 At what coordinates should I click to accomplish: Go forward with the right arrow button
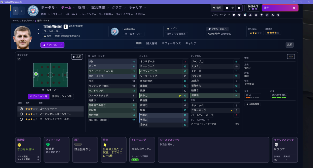click(22, 11)
